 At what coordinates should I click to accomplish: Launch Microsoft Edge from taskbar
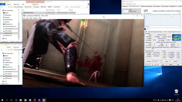tap(16, 100)
